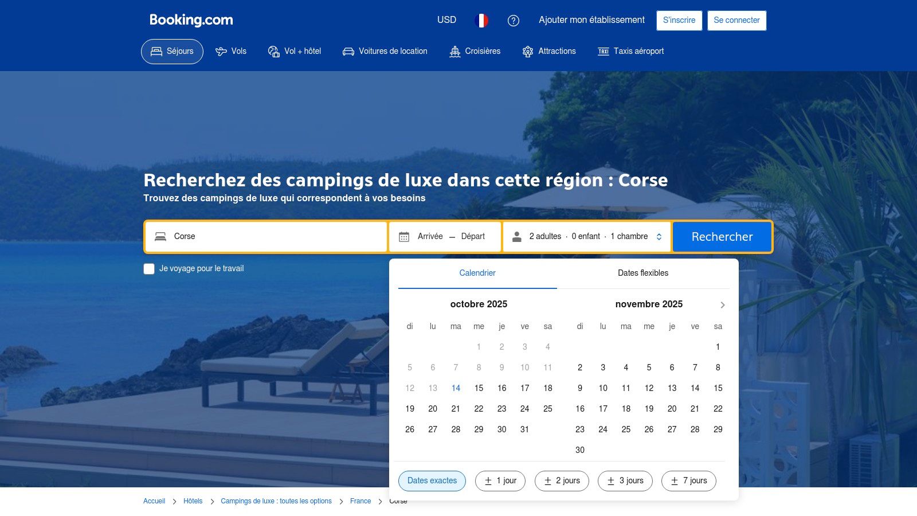Viewport: 917px width, 516px height.
Task: Open Taxis aéroport section
Action: coord(631,52)
